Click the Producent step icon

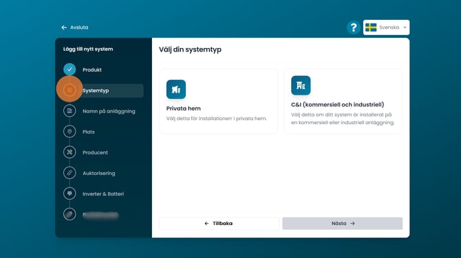(69, 152)
